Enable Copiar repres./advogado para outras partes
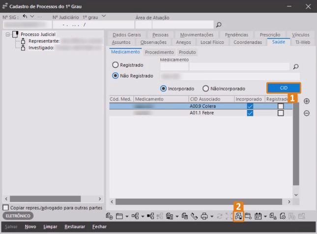Image resolution: width=317 pixels, height=234 pixels. coord(6,207)
